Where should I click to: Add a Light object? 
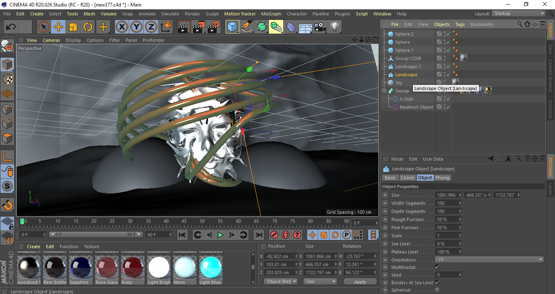[x=335, y=27]
